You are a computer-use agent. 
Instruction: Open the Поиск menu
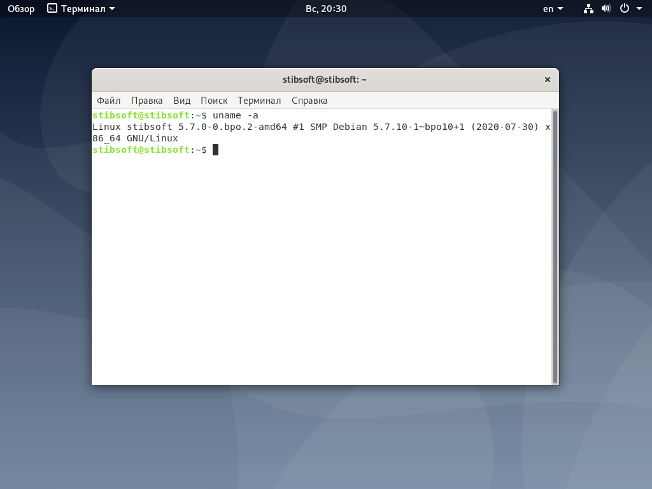click(214, 101)
